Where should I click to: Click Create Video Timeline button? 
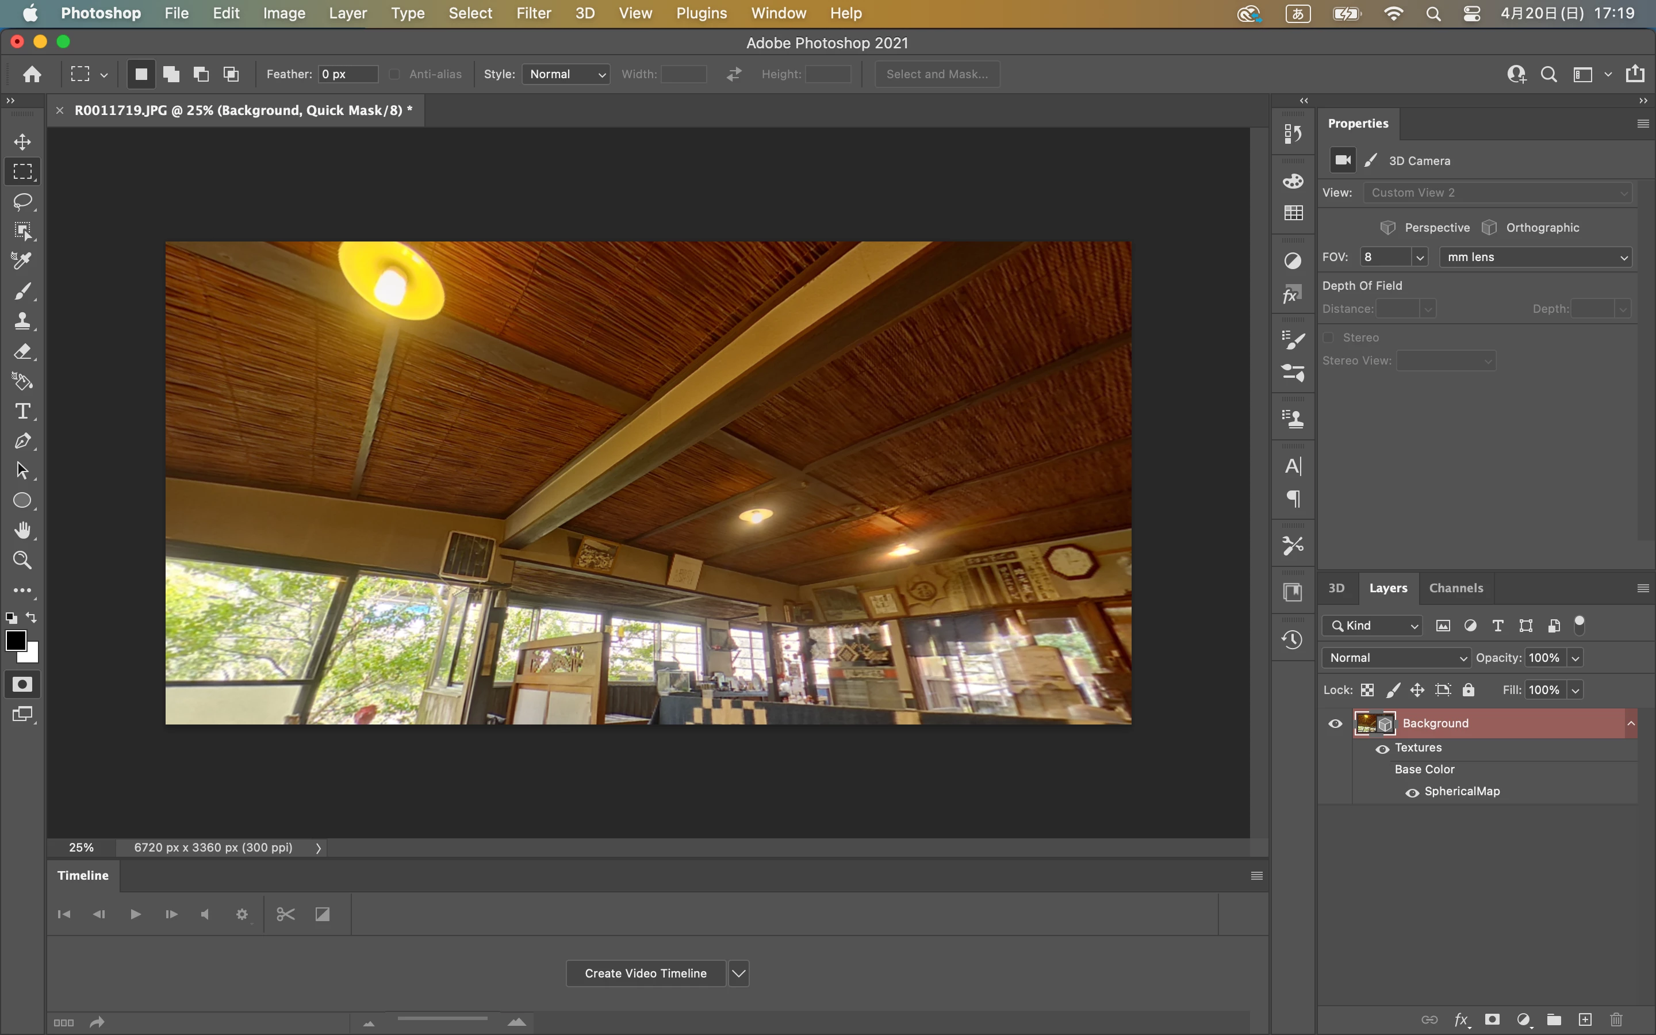point(645,973)
